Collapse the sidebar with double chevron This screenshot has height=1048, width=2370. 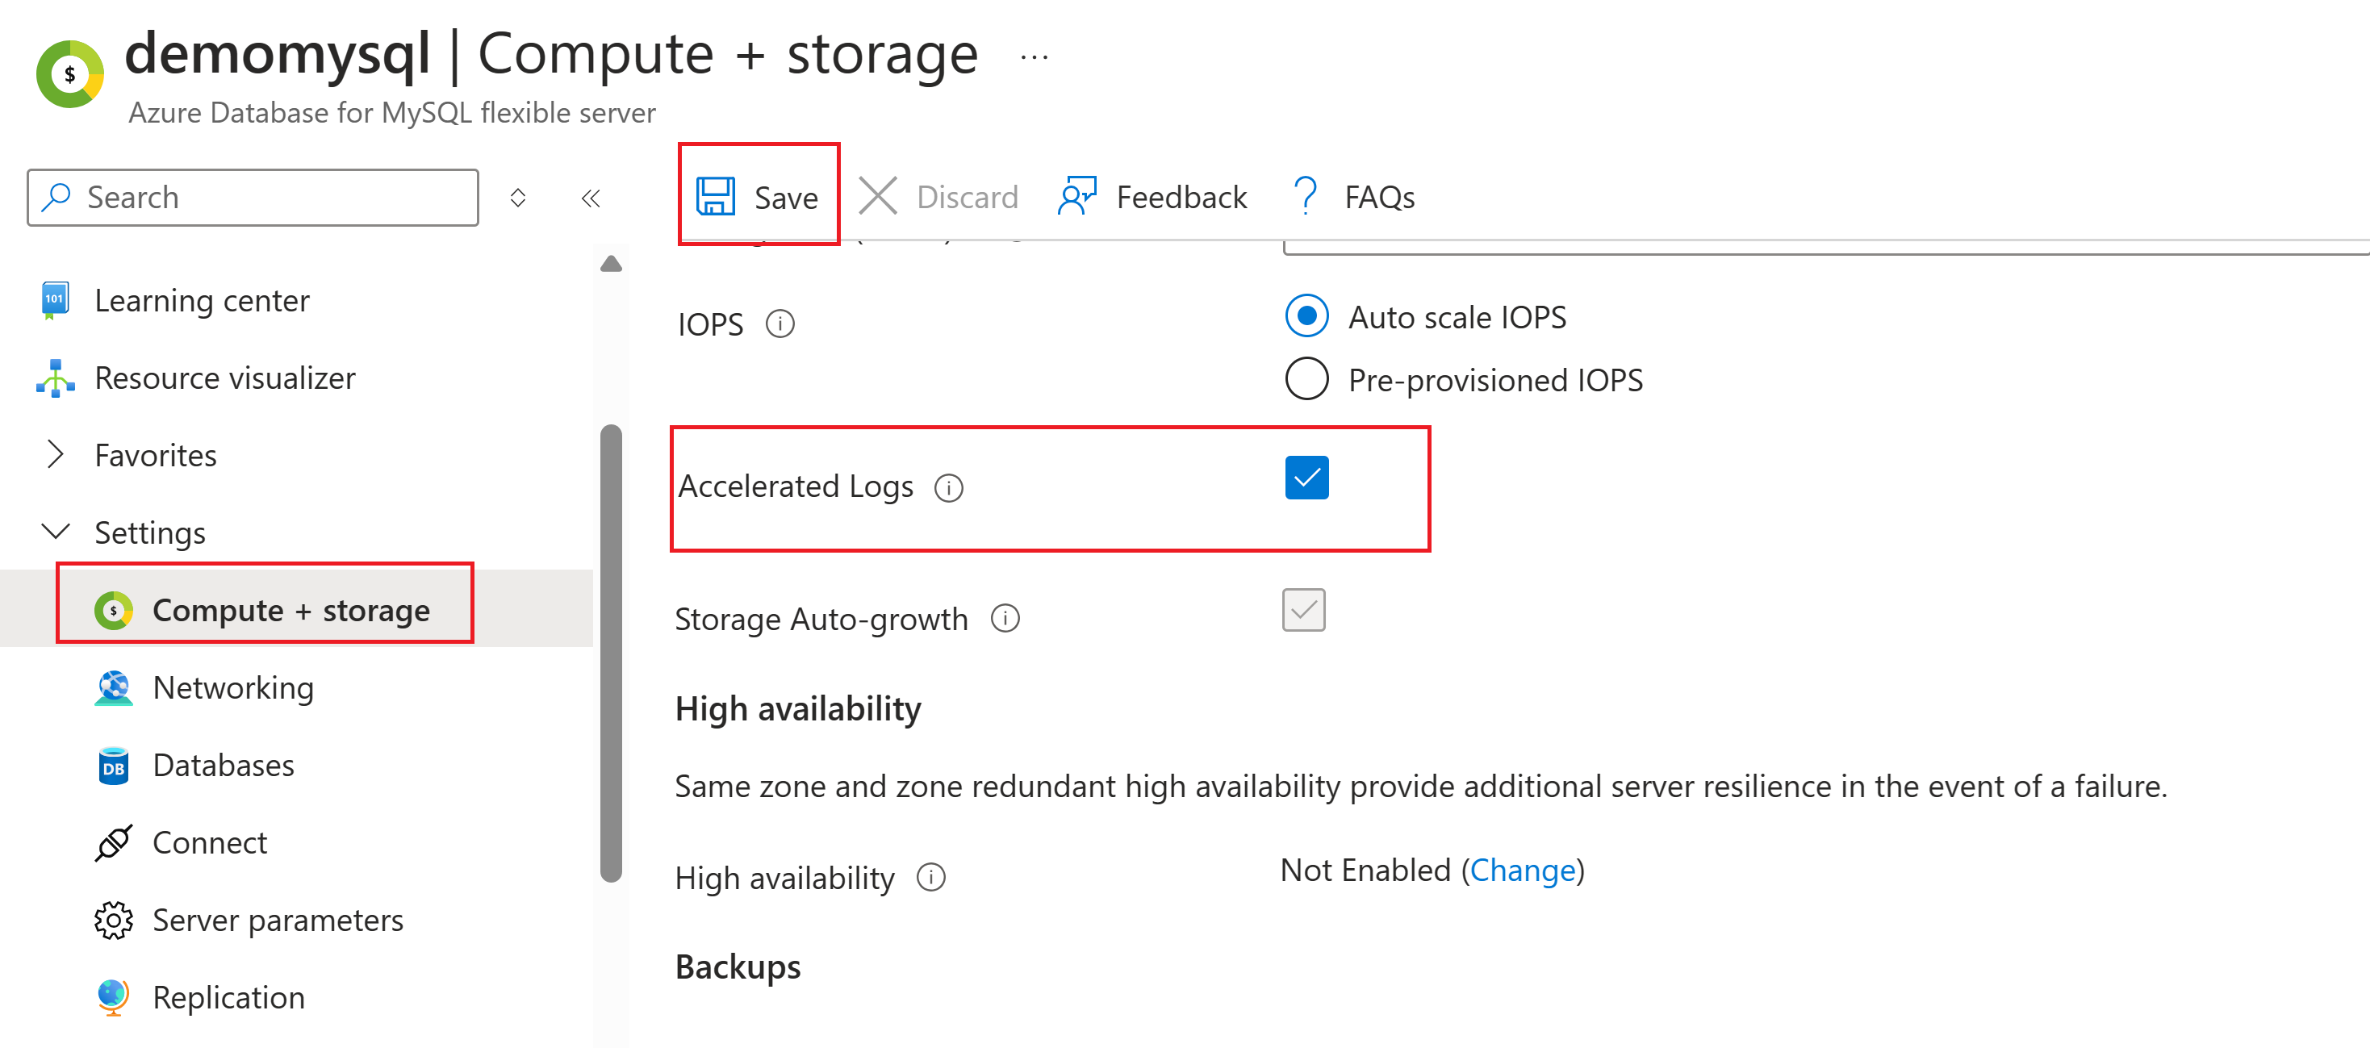click(x=591, y=198)
